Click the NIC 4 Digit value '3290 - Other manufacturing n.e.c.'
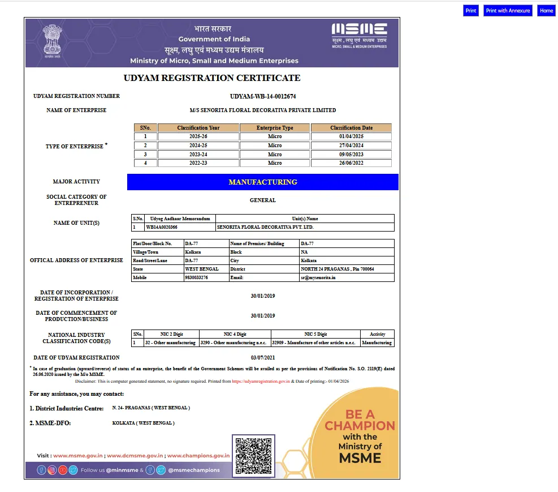558x492 pixels. click(x=233, y=343)
